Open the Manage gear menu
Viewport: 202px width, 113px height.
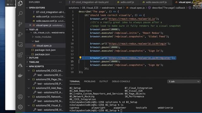pos(20,107)
